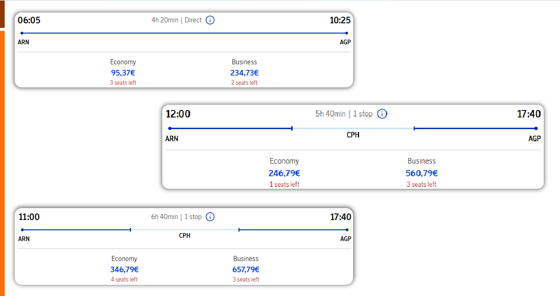Click CPH stopover on 12:00 flight
Screen dimensions: 560x296
353,135
